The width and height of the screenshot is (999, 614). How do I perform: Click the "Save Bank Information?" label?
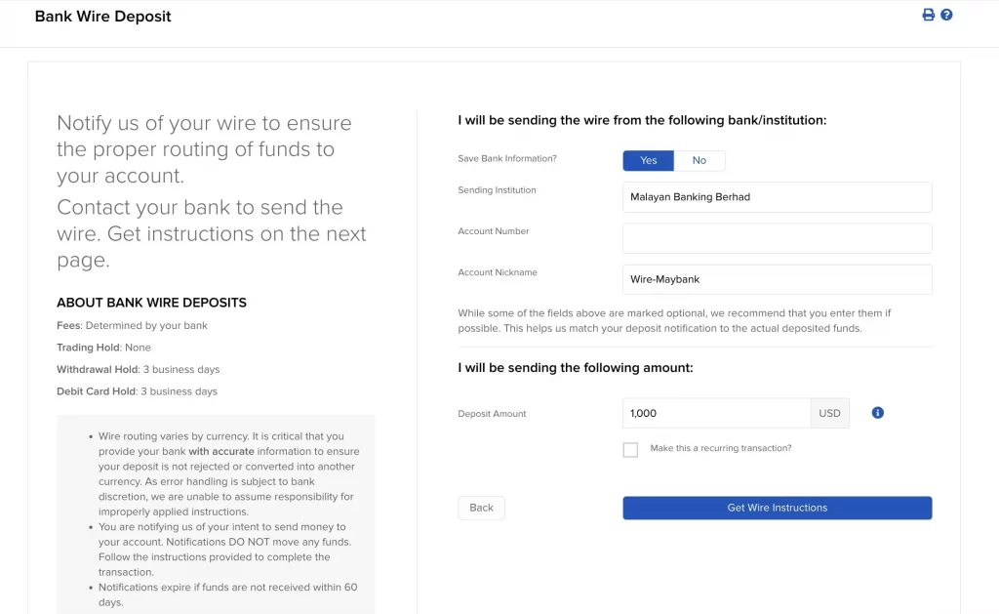click(x=507, y=158)
